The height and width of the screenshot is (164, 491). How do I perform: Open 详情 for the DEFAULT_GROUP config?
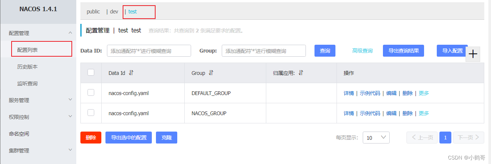[x=349, y=93]
